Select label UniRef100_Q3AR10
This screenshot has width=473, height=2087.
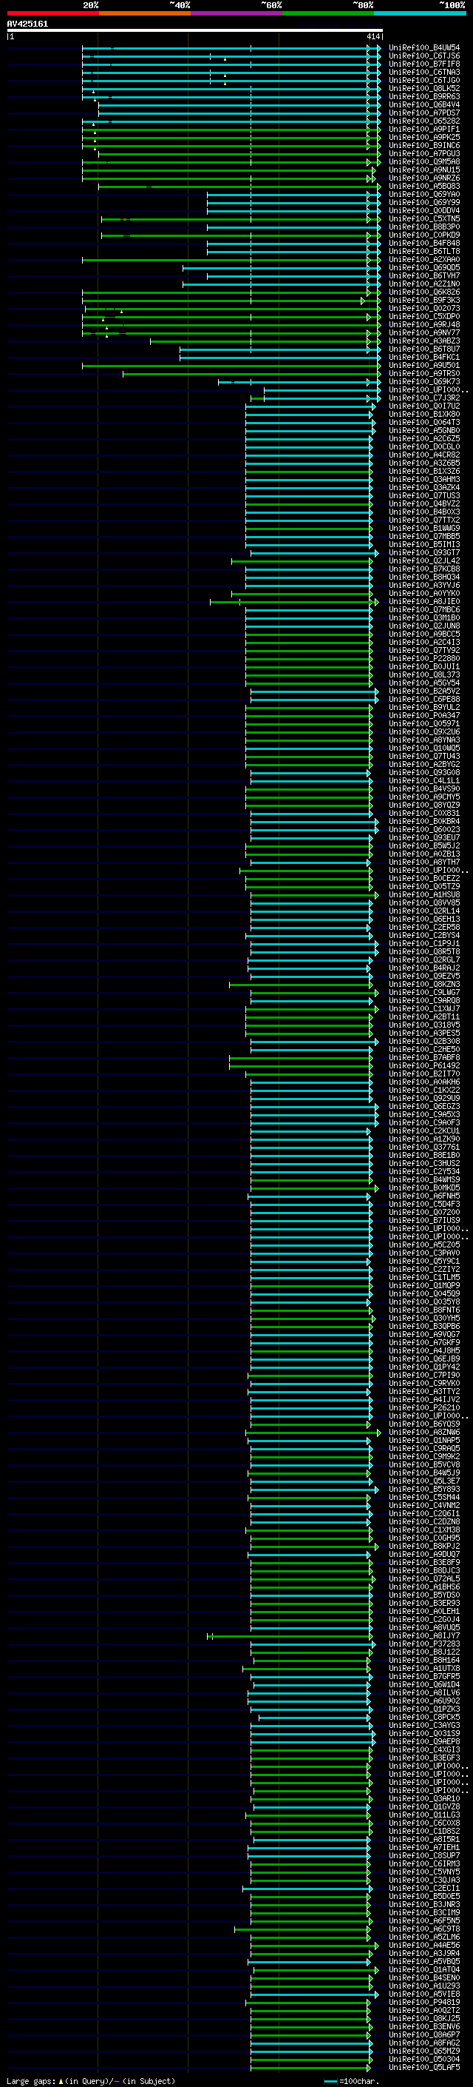(424, 1798)
